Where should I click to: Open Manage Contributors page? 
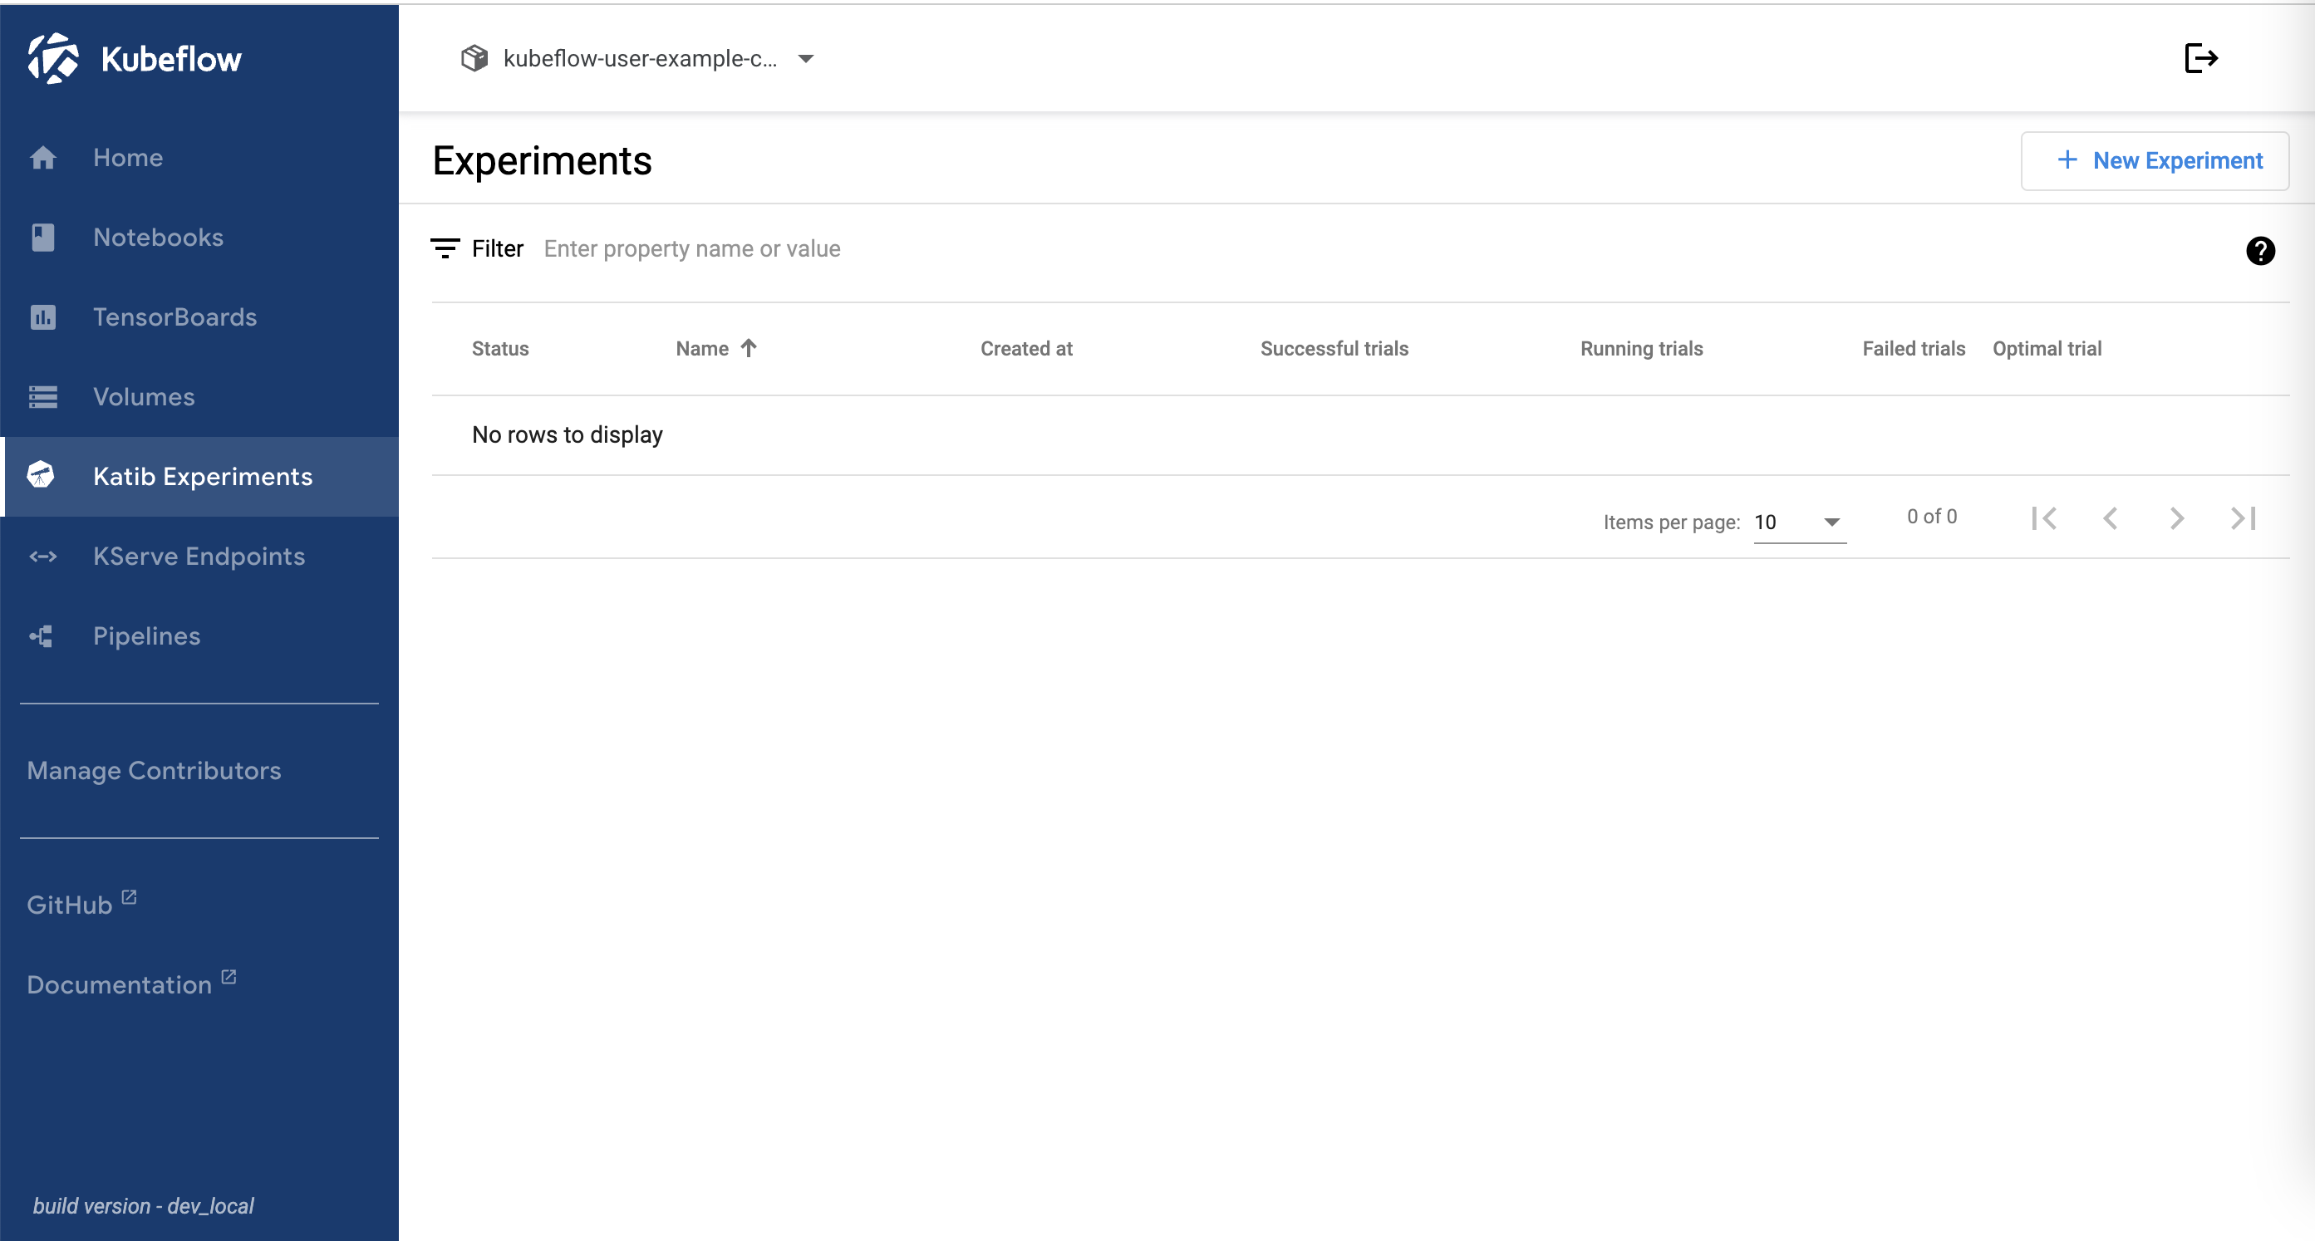154,770
